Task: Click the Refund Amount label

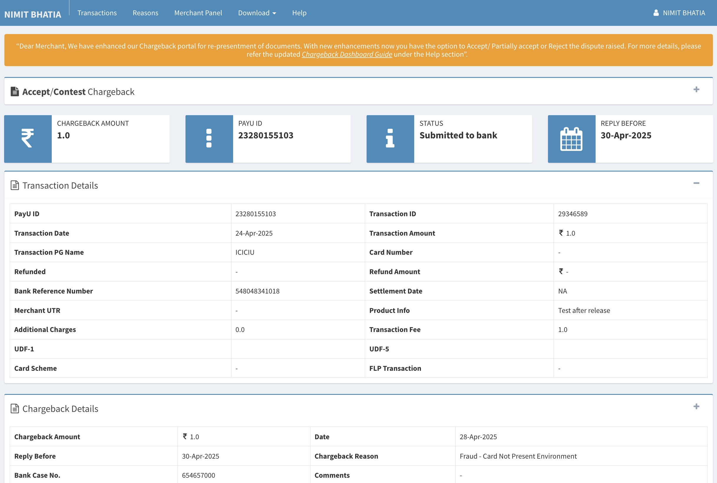Action: [395, 272]
